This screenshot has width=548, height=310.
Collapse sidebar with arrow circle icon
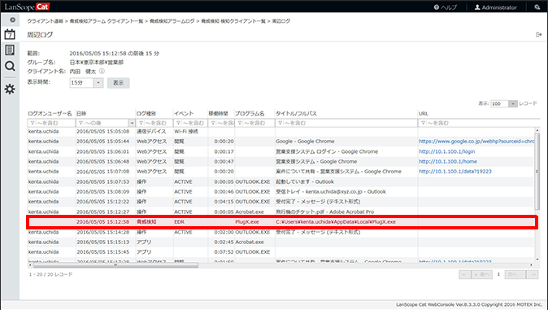coord(12,20)
